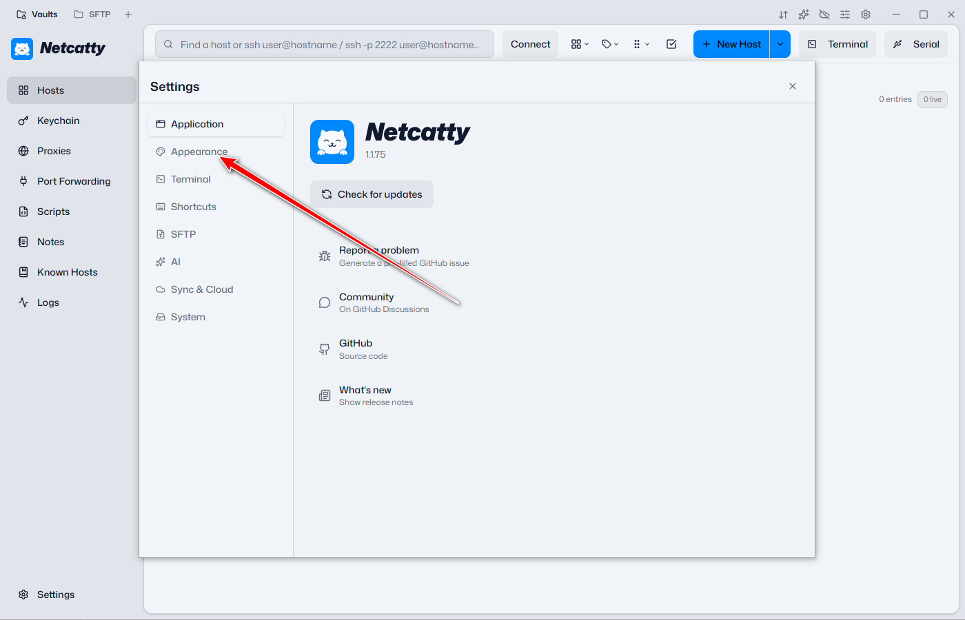The width and height of the screenshot is (965, 620).
Task: Toggle multi-select with the checkbox toolbar icon
Action: coord(671,44)
